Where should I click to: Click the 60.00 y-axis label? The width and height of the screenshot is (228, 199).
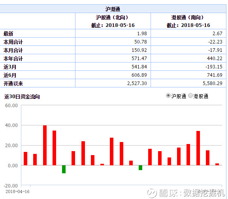coord(11,105)
